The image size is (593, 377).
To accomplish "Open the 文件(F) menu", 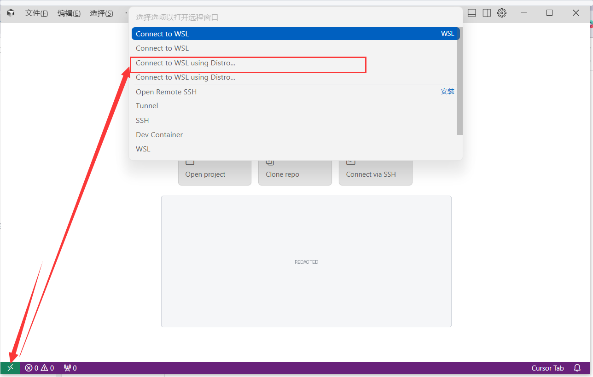I will [36, 13].
